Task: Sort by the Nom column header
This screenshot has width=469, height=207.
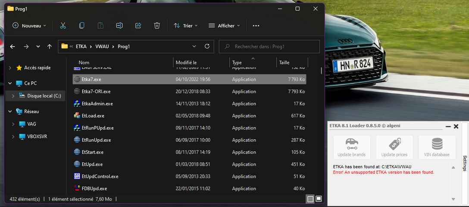Action: [x=84, y=63]
